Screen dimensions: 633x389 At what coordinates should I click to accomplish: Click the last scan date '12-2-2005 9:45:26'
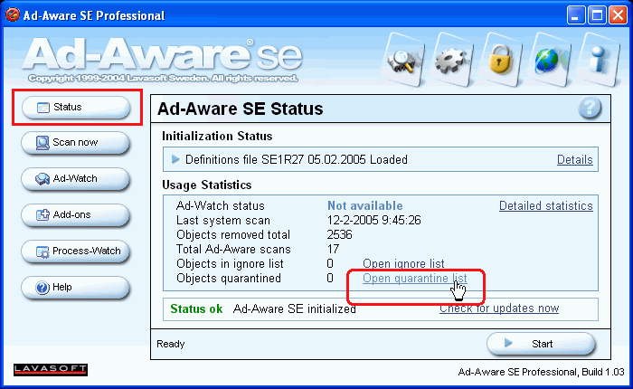pyautogui.click(x=373, y=220)
